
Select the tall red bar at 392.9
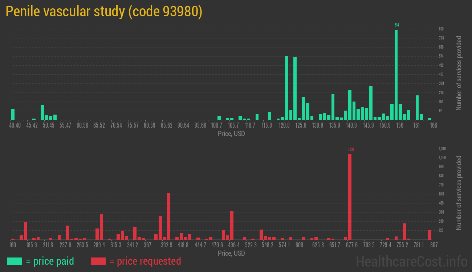click(x=168, y=216)
